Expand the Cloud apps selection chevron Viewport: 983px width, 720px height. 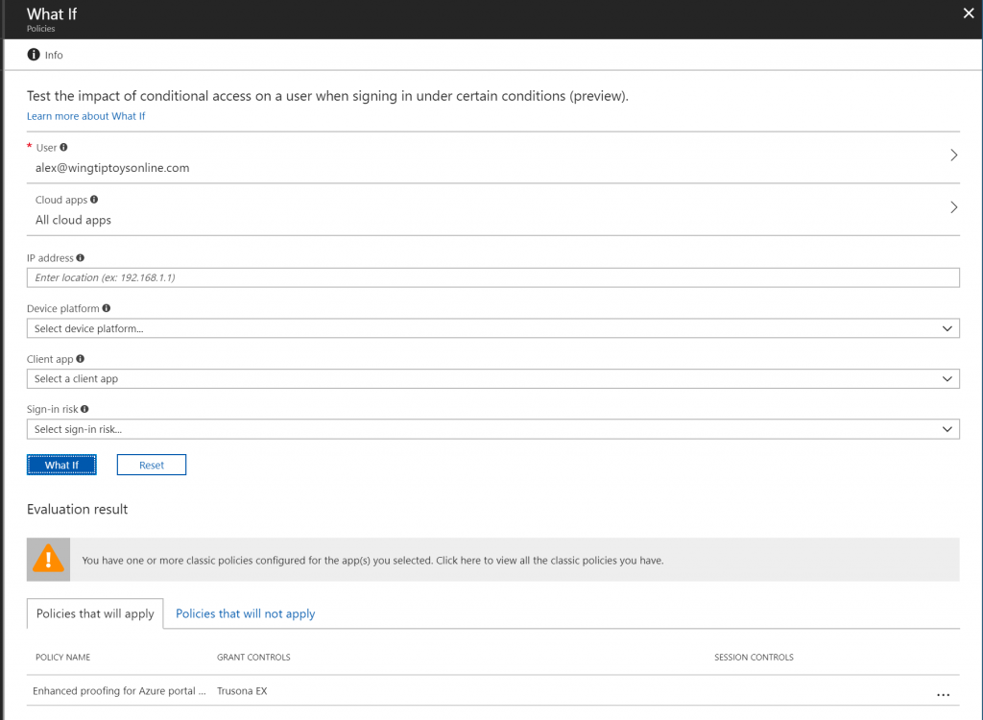953,207
